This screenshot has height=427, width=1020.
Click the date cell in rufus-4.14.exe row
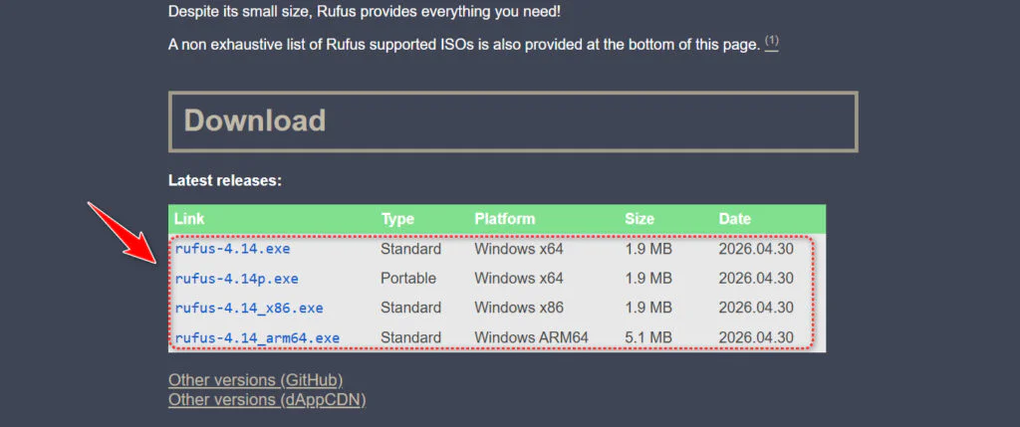756,249
